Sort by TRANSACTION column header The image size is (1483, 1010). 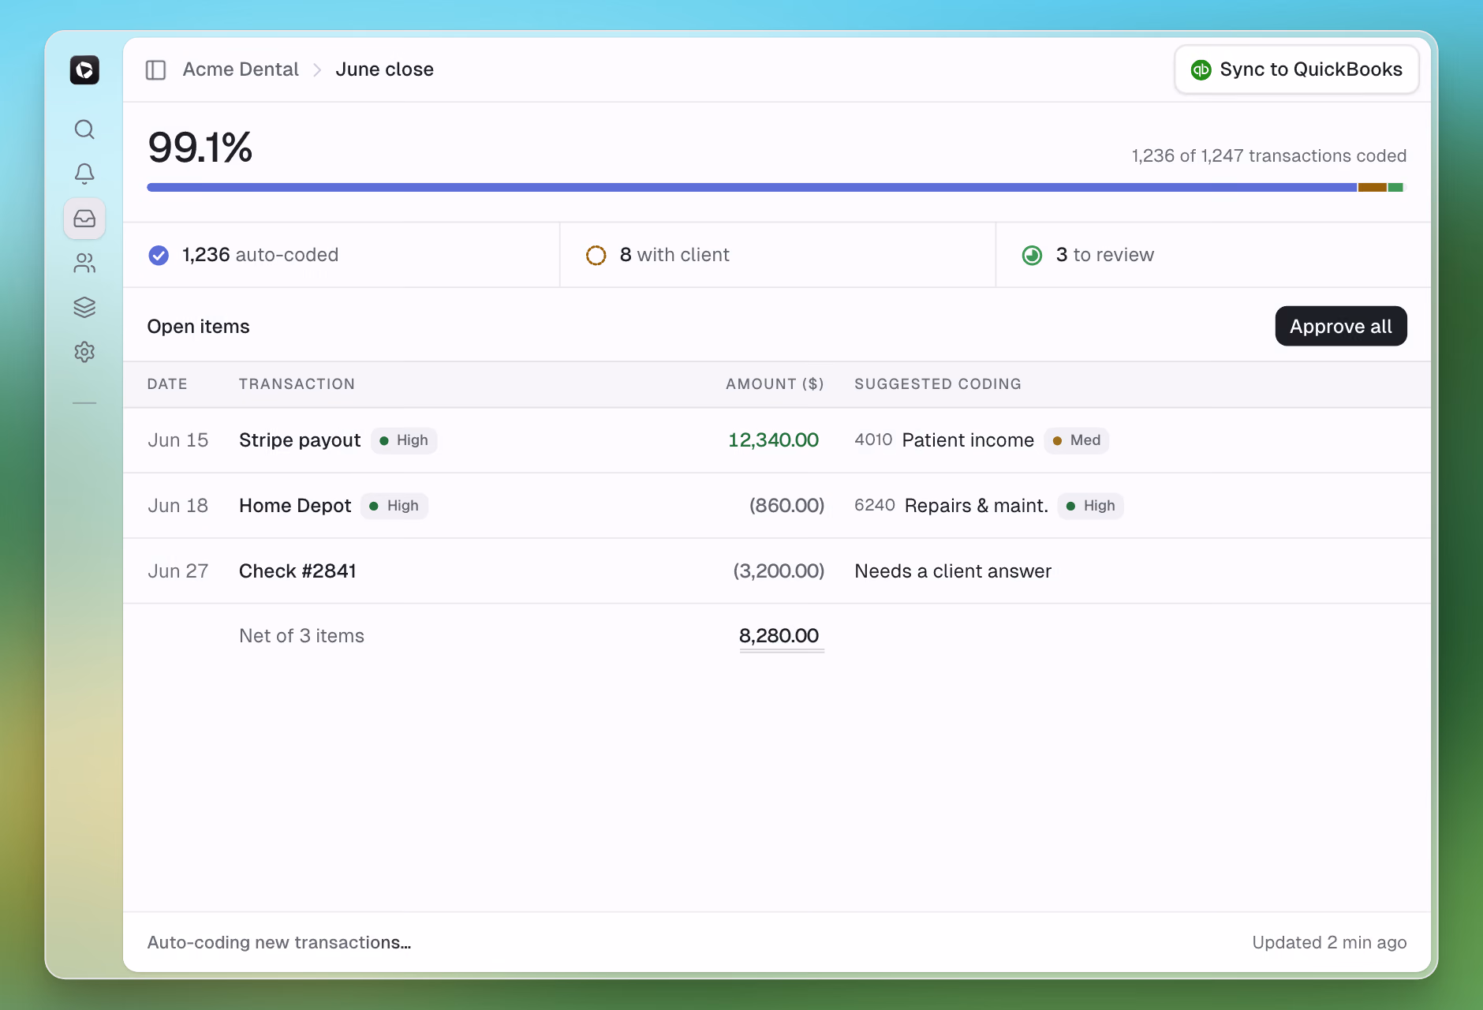tap(297, 384)
